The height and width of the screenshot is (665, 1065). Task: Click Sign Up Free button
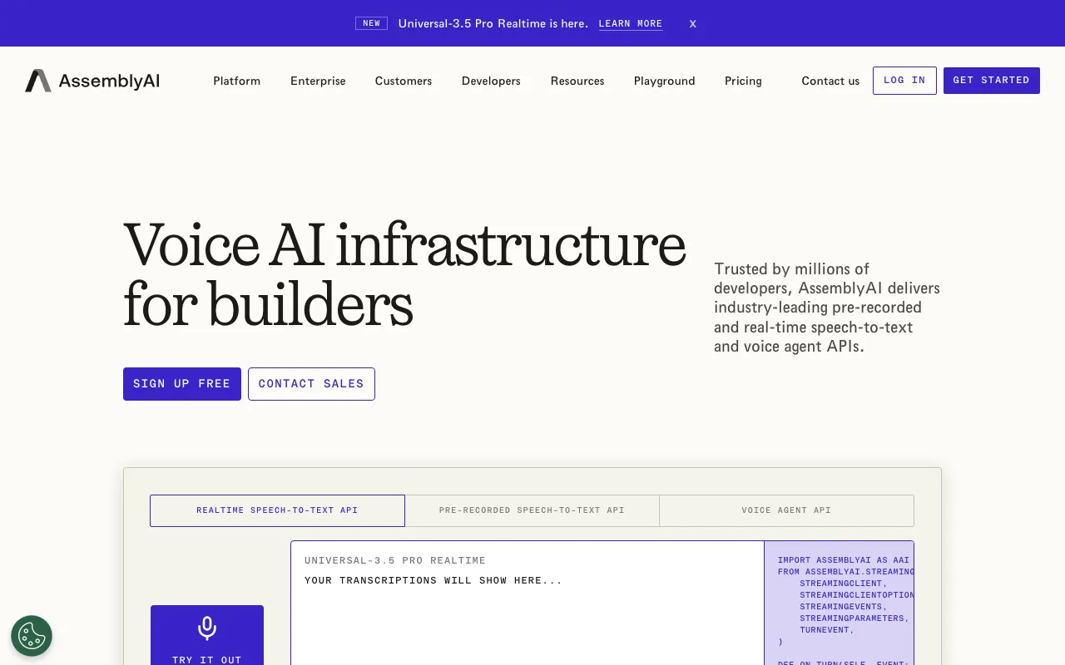pos(182,384)
